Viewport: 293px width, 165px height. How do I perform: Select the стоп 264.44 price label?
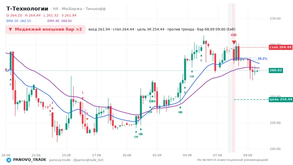280,47
